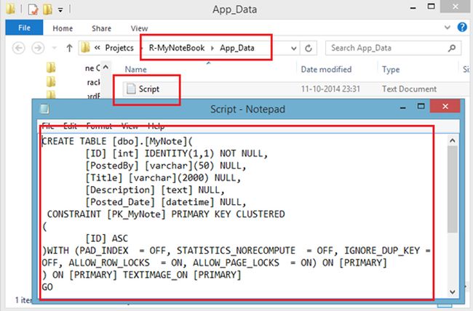Close the App_Data Explorer window
The image size is (473, 311).
point(456,6)
